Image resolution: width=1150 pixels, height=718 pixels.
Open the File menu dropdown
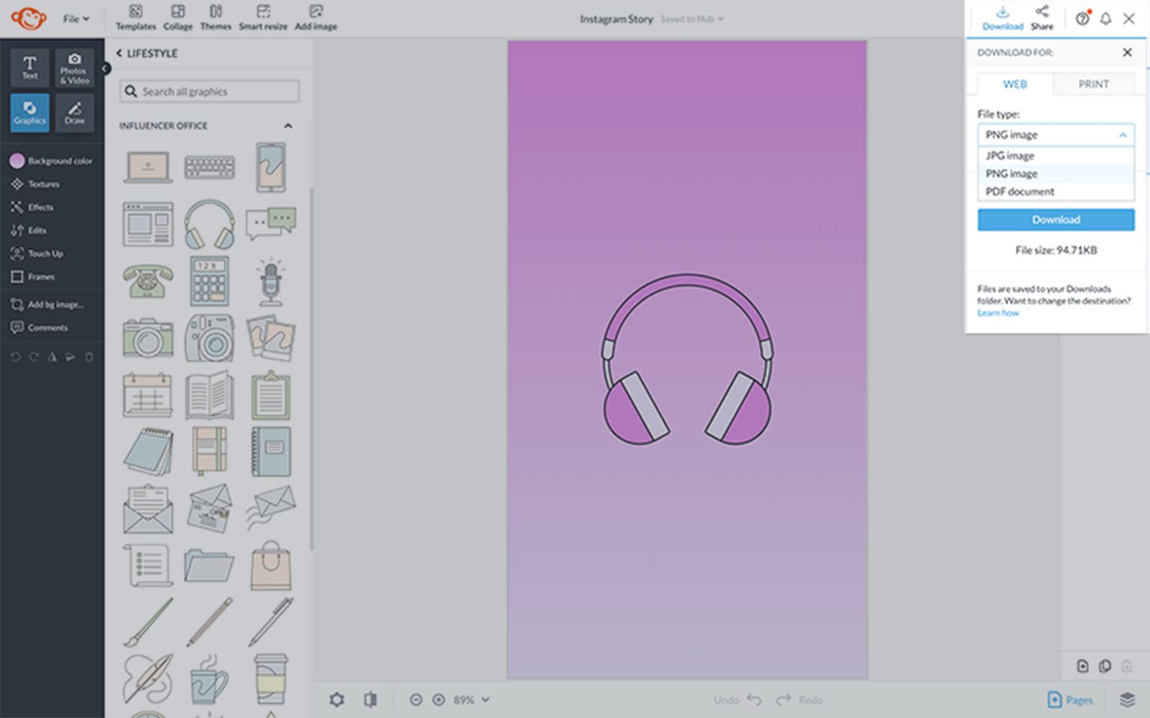(x=75, y=19)
